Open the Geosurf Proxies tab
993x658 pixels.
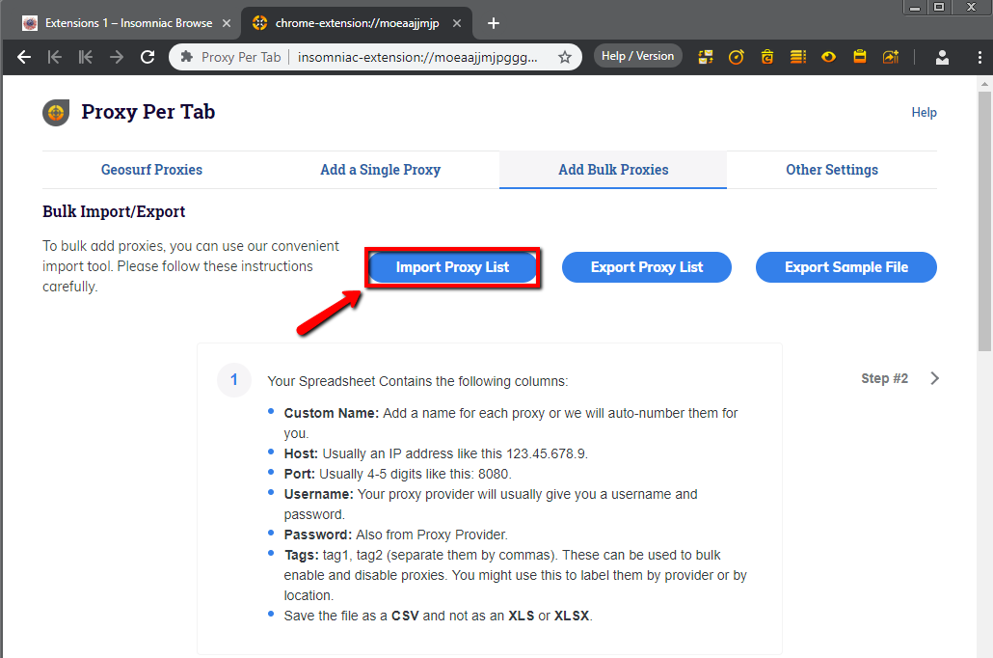click(x=151, y=169)
